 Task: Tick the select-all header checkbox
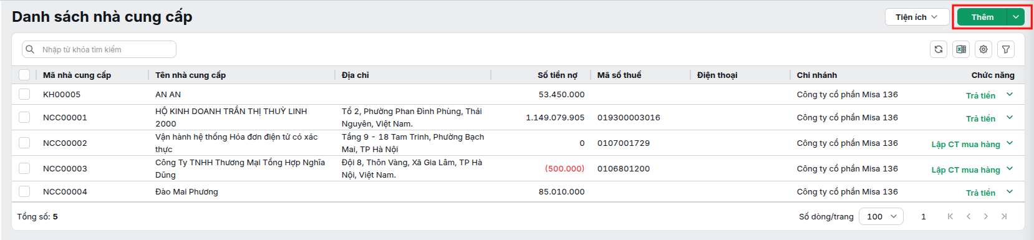24,75
